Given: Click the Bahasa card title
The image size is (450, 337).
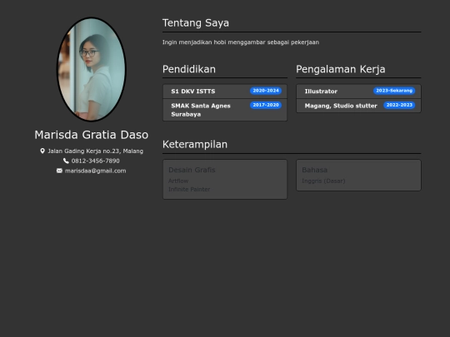Looking at the screenshot, I should (x=314, y=170).
